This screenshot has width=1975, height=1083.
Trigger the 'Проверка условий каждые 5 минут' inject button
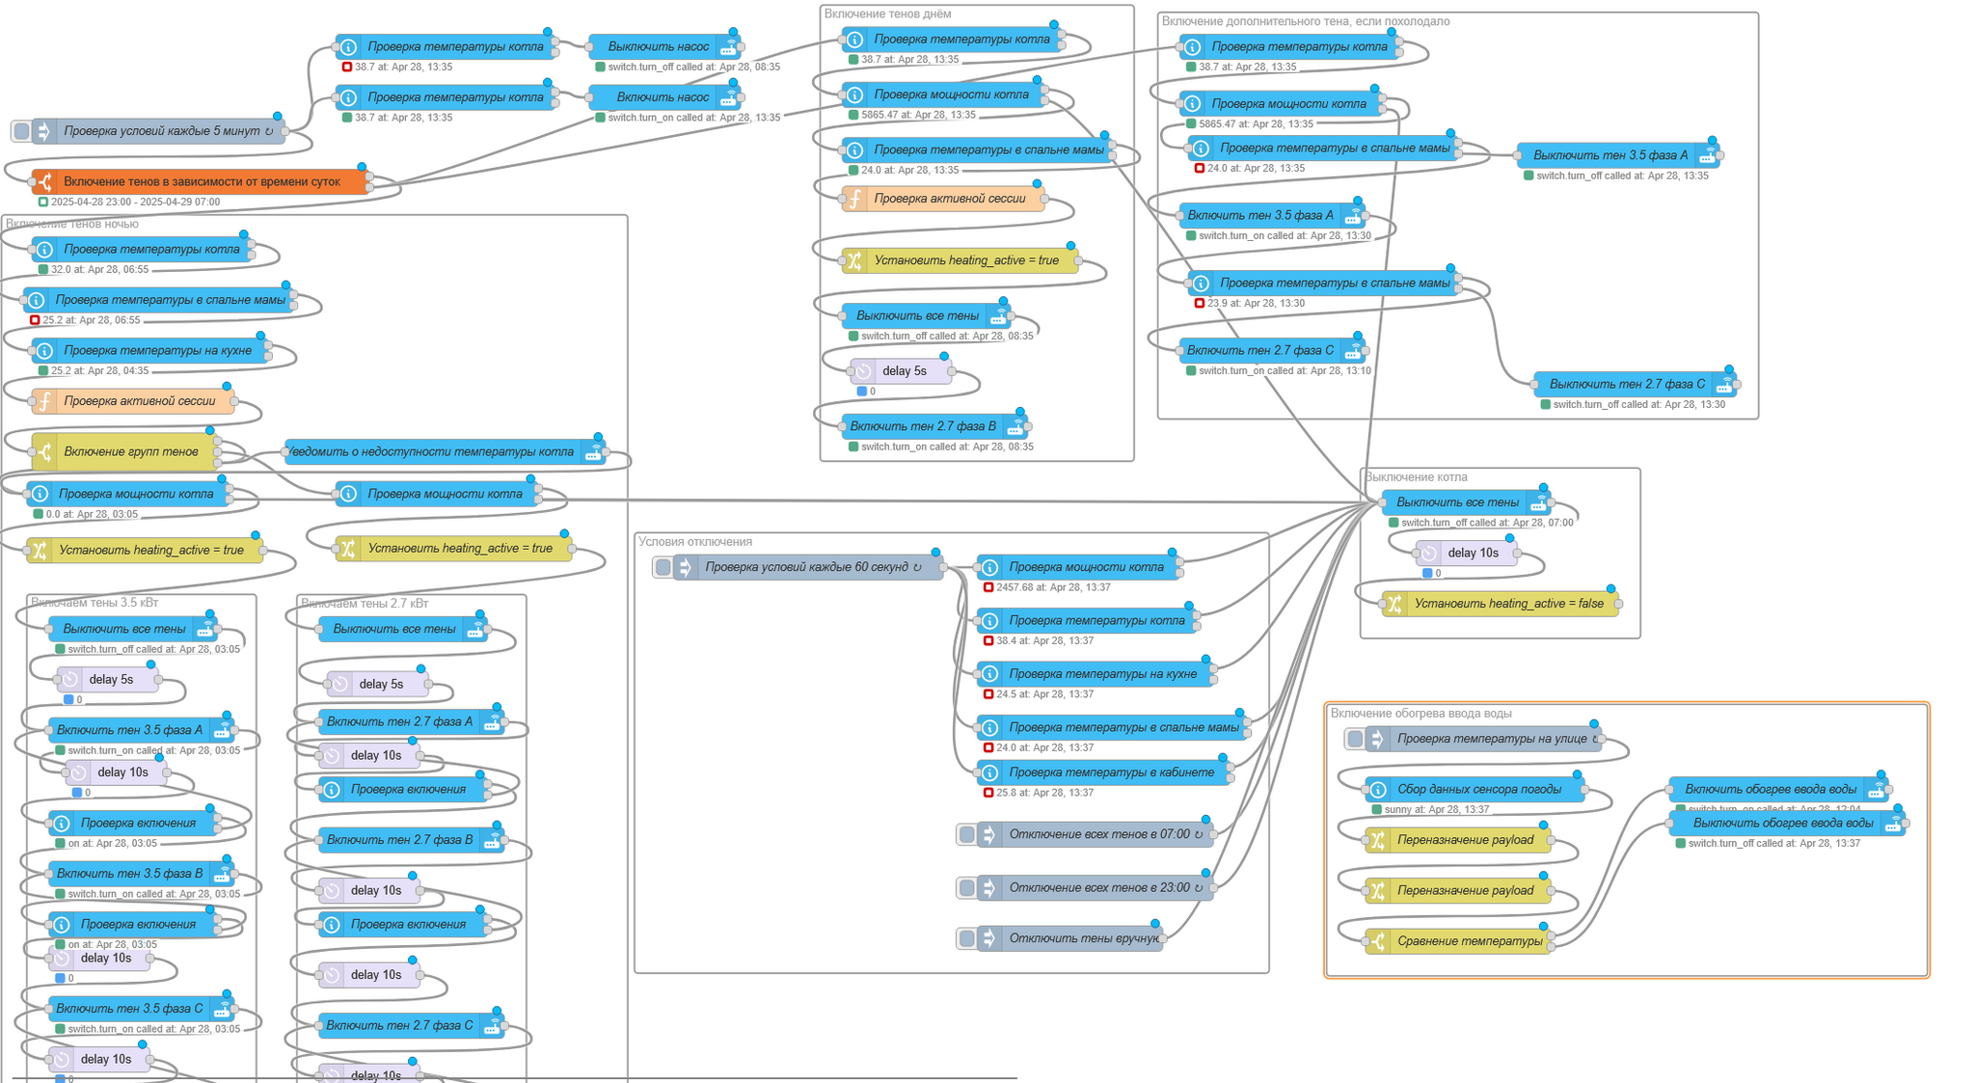pyautogui.click(x=21, y=131)
